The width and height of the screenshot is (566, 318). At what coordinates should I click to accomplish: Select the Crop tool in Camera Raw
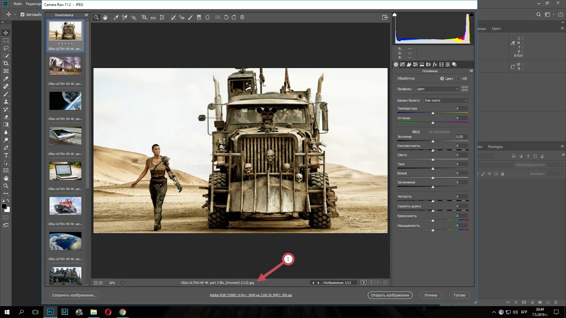click(144, 17)
